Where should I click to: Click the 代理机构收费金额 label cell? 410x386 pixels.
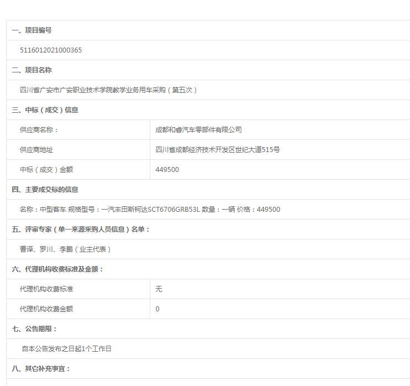pyautogui.click(x=46, y=309)
